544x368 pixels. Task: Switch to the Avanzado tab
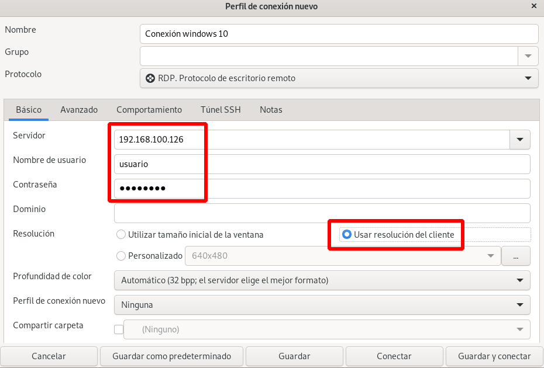pos(78,110)
